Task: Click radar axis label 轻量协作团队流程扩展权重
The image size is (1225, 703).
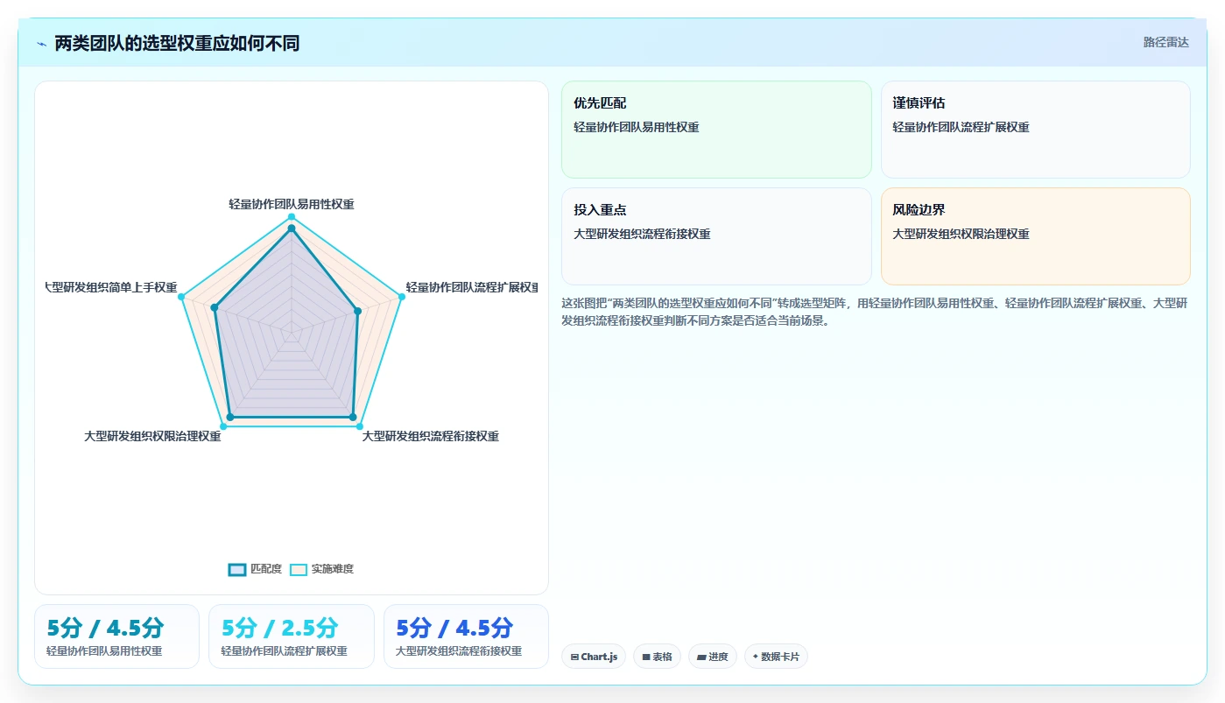Action: pos(471,287)
